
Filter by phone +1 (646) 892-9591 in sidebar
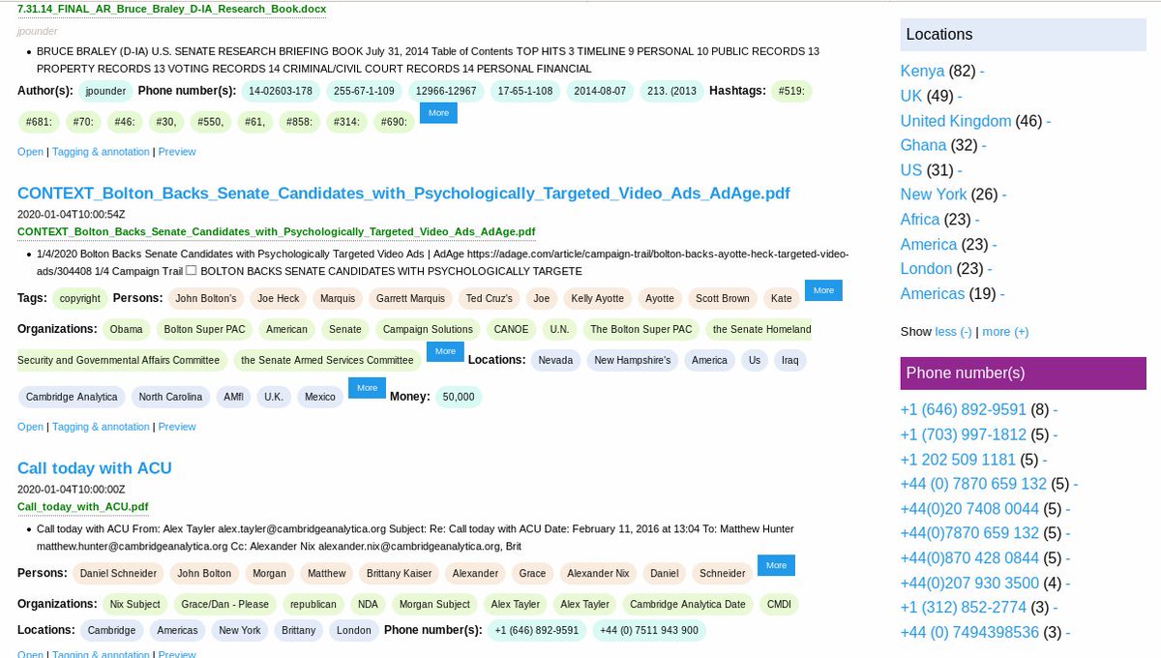[964, 410]
